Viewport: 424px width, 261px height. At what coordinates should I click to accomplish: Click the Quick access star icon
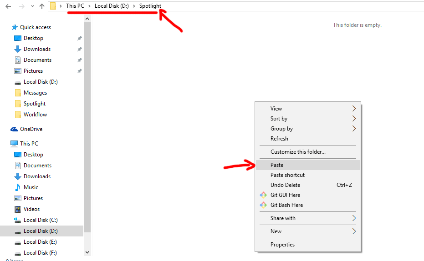pos(15,27)
